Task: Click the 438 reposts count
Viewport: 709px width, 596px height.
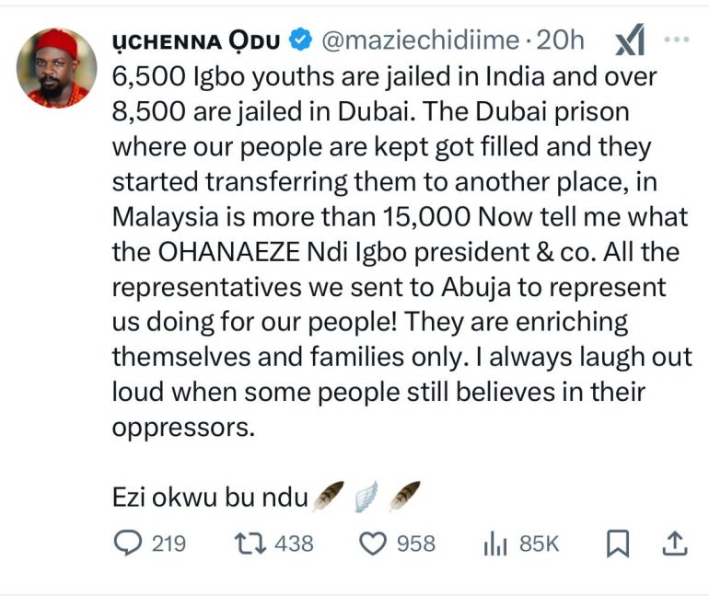Action: pyautogui.click(x=294, y=544)
